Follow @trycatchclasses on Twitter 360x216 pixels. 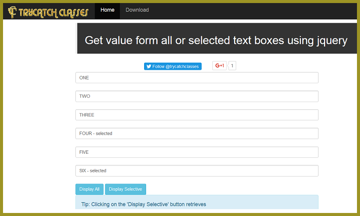[173, 66]
